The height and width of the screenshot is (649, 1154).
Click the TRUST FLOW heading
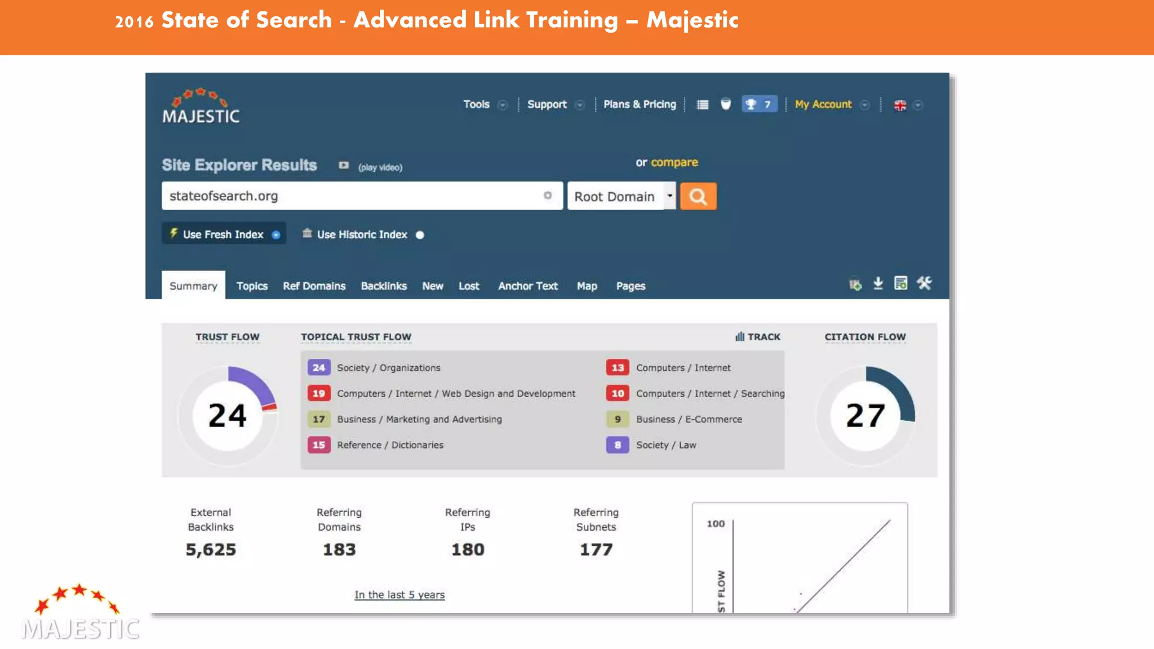(x=228, y=337)
